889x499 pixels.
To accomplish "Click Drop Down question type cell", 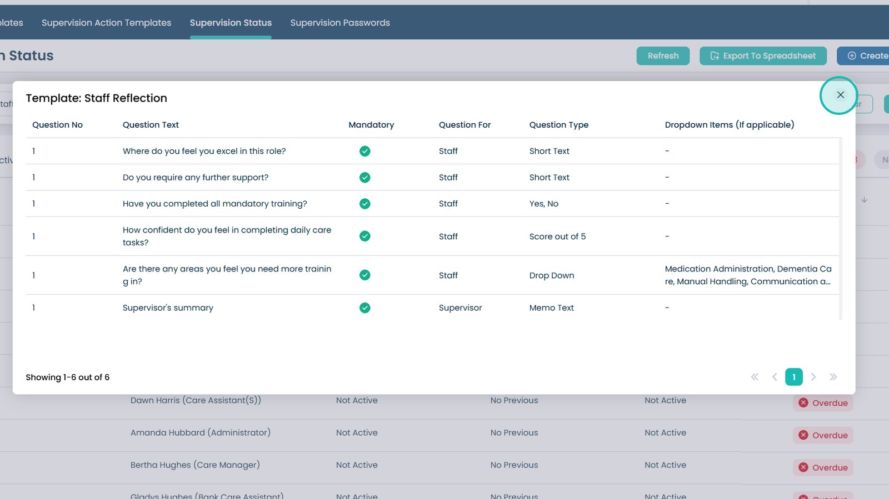I will [x=551, y=275].
